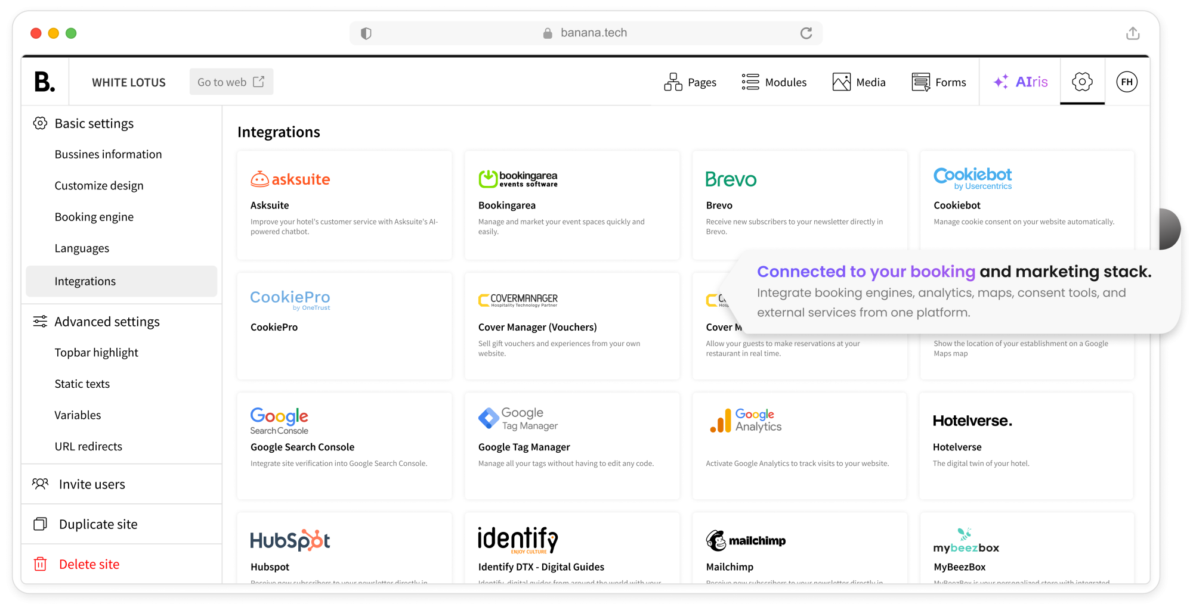
Task: Click the mybeezbox logo
Action: tap(966, 541)
